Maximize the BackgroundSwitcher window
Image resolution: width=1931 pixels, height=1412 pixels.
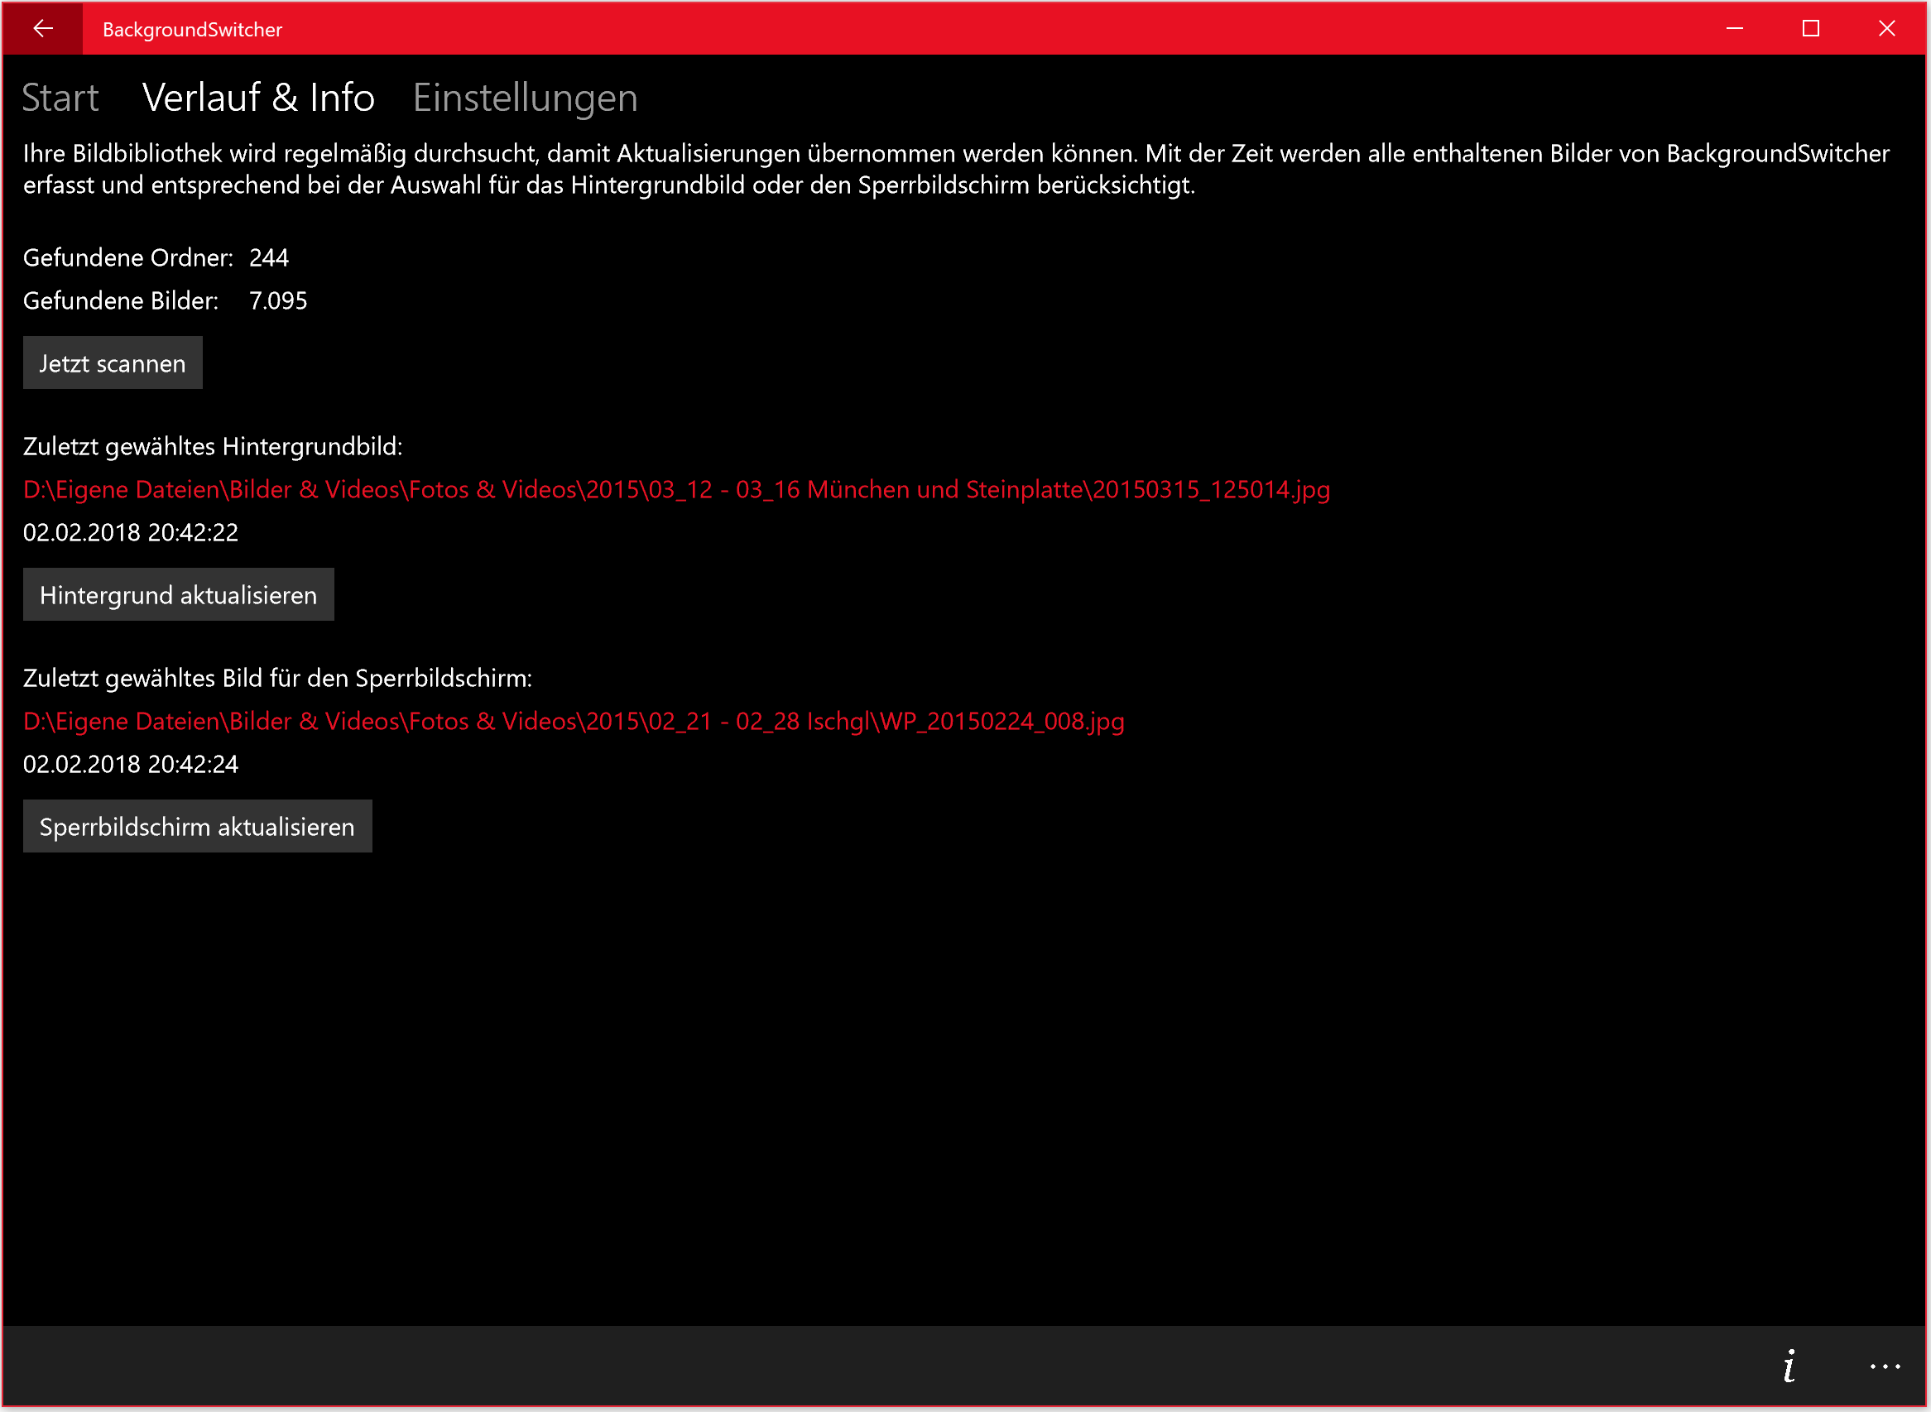(1810, 29)
